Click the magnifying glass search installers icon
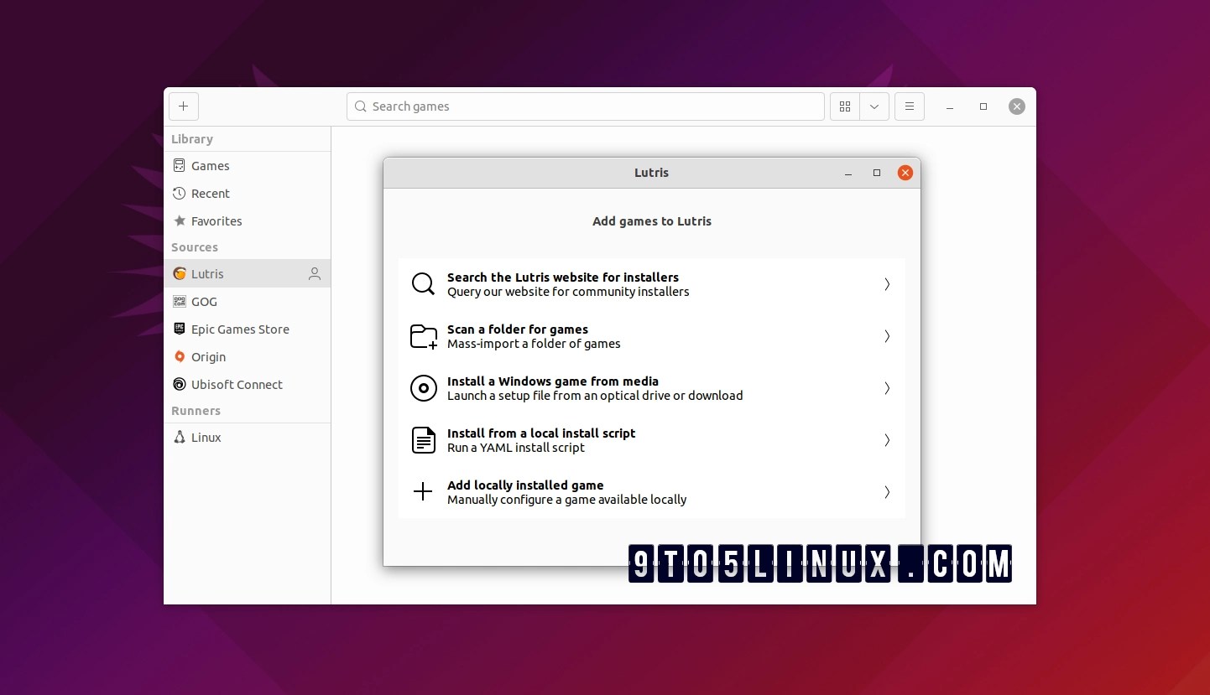Viewport: 1210px width, 695px height. click(x=424, y=284)
